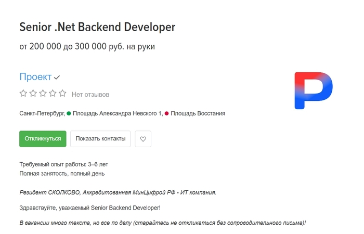Open the Проект company link
The height and width of the screenshot is (234, 364).
point(35,77)
